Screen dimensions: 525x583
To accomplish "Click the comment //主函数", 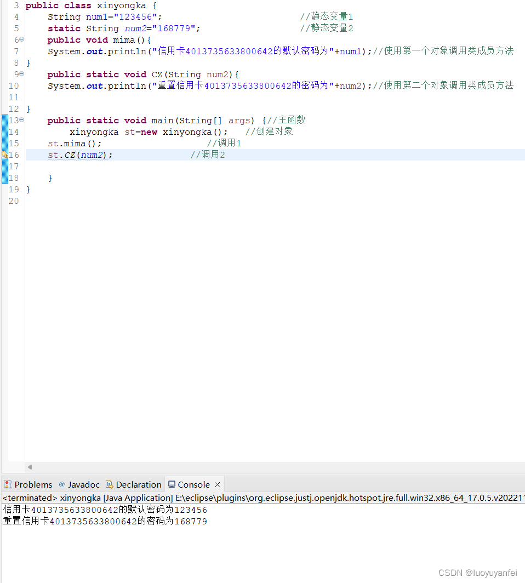I will tap(287, 120).
